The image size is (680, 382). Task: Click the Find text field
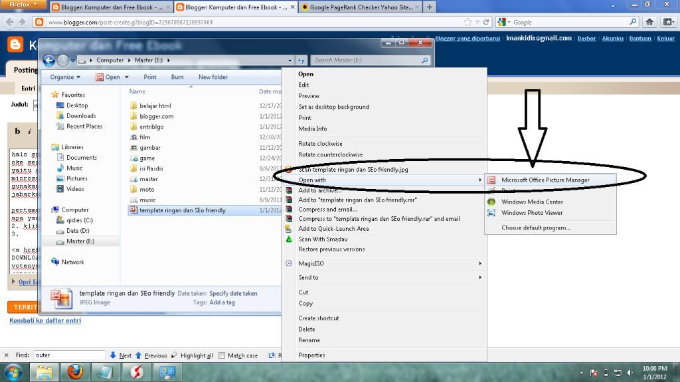pyautogui.click(x=69, y=355)
